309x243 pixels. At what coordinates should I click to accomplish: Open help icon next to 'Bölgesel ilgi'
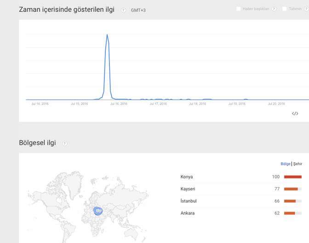pyautogui.click(x=65, y=143)
